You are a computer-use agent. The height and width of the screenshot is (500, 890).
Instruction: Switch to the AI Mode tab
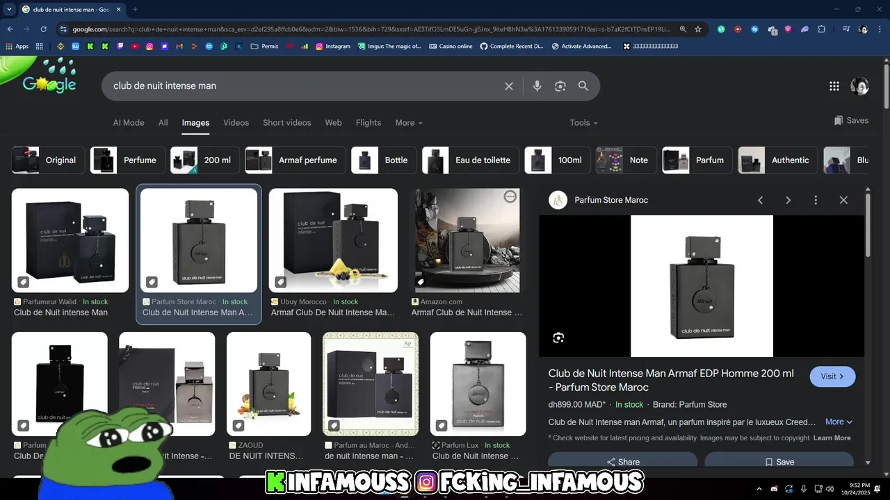coord(129,122)
